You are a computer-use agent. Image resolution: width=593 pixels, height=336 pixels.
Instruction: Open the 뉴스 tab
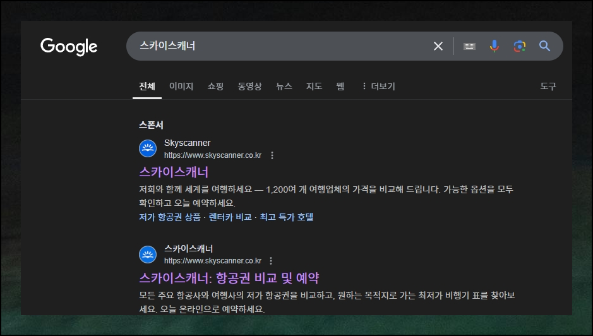coord(284,87)
